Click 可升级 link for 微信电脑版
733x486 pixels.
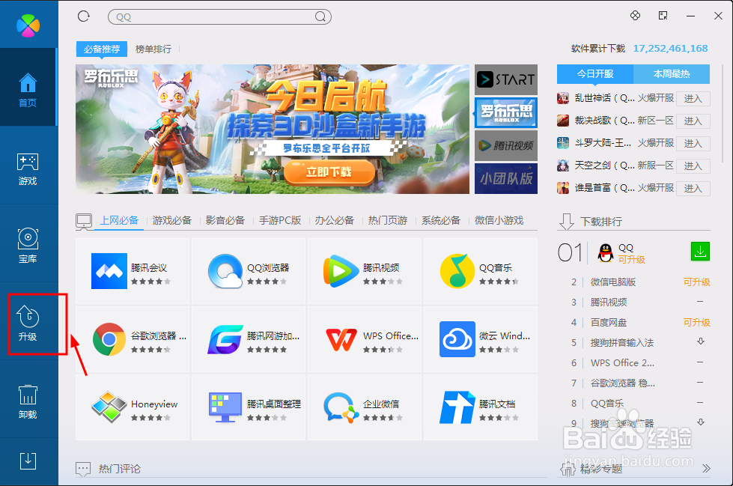[696, 282]
